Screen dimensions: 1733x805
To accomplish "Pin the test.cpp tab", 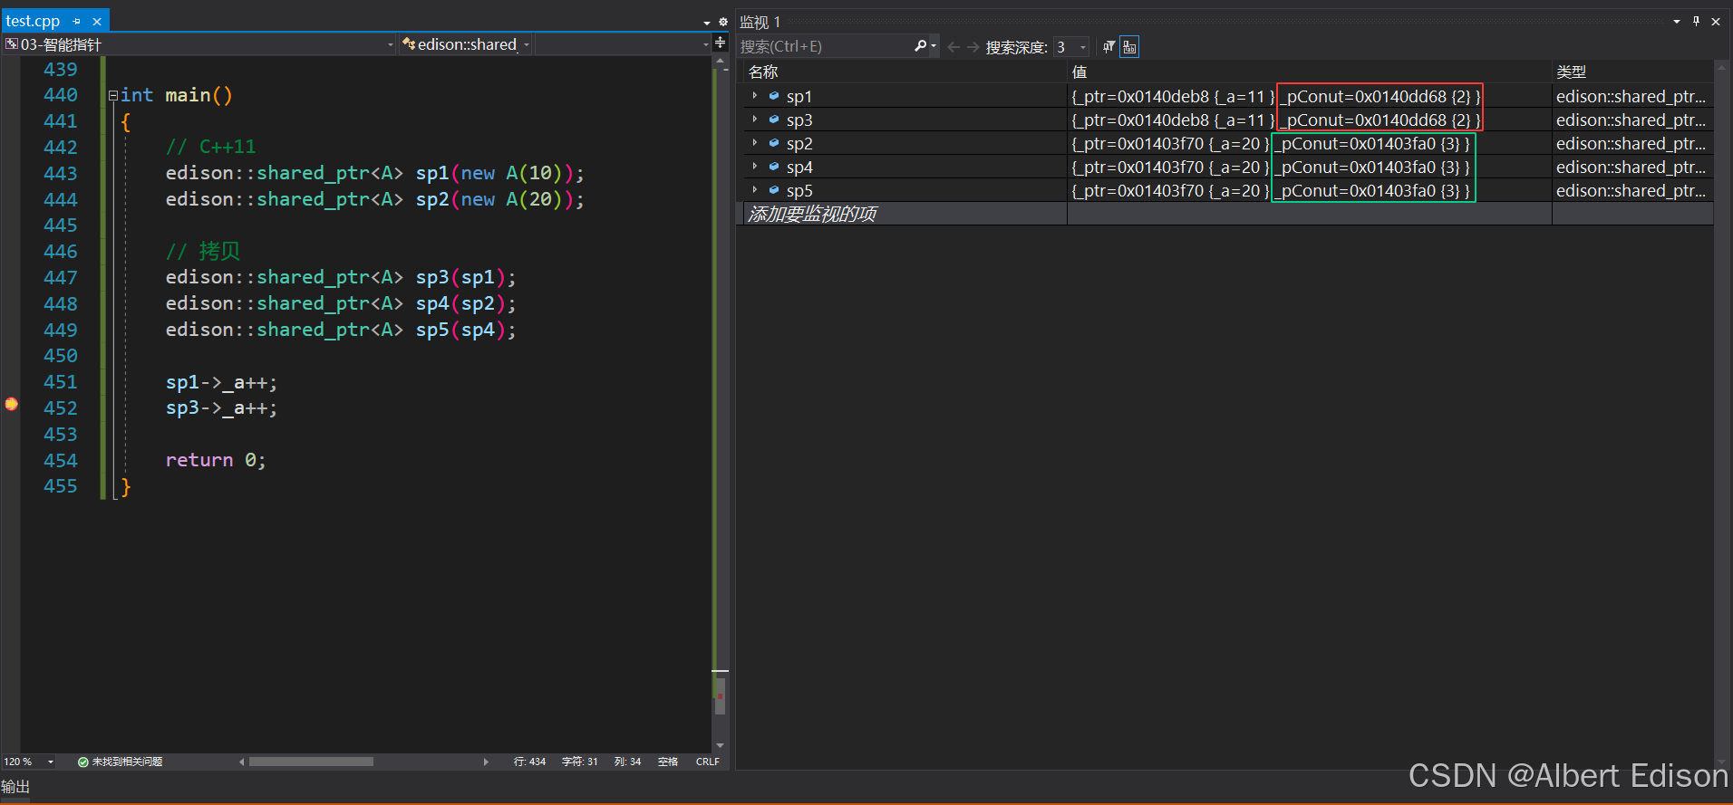I will (77, 21).
